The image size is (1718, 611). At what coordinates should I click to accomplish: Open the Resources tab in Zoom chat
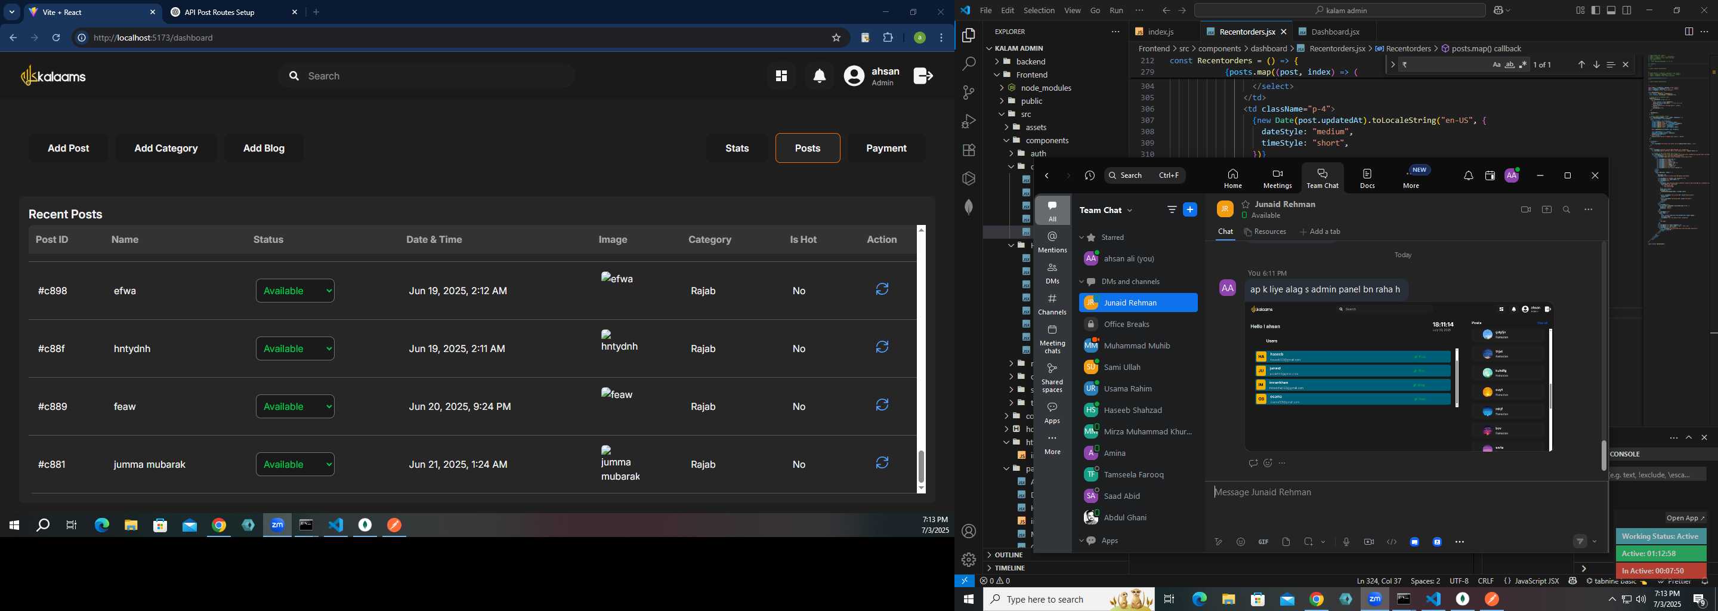[x=1265, y=232]
